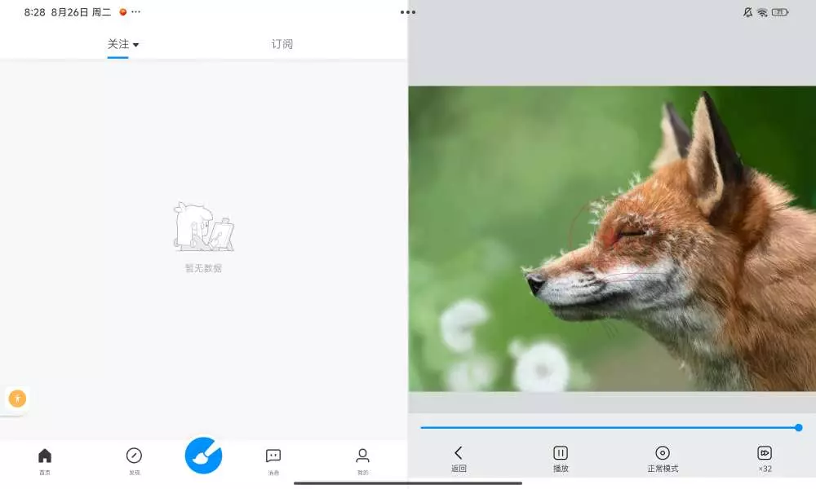Tap the status bar clock 8:28
This screenshot has height=489, width=816.
click(35, 12)
